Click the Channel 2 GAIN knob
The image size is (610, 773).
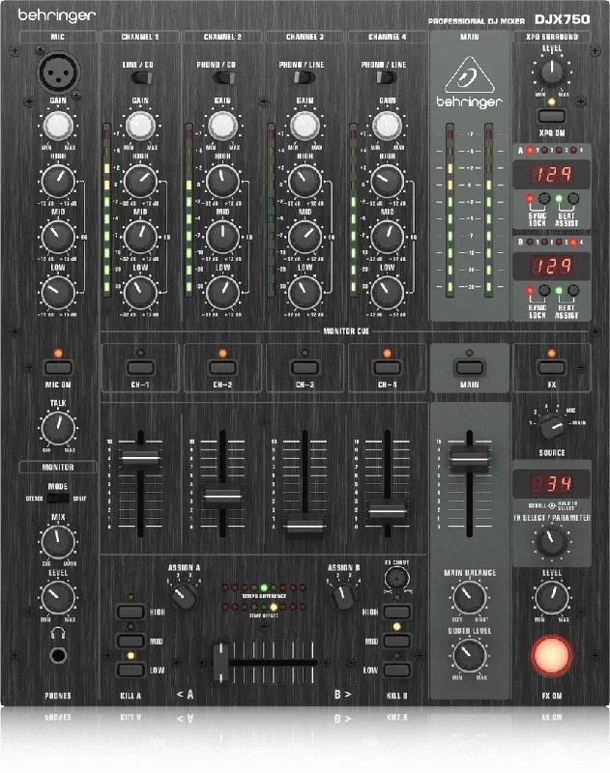click(x=223, y=126)
